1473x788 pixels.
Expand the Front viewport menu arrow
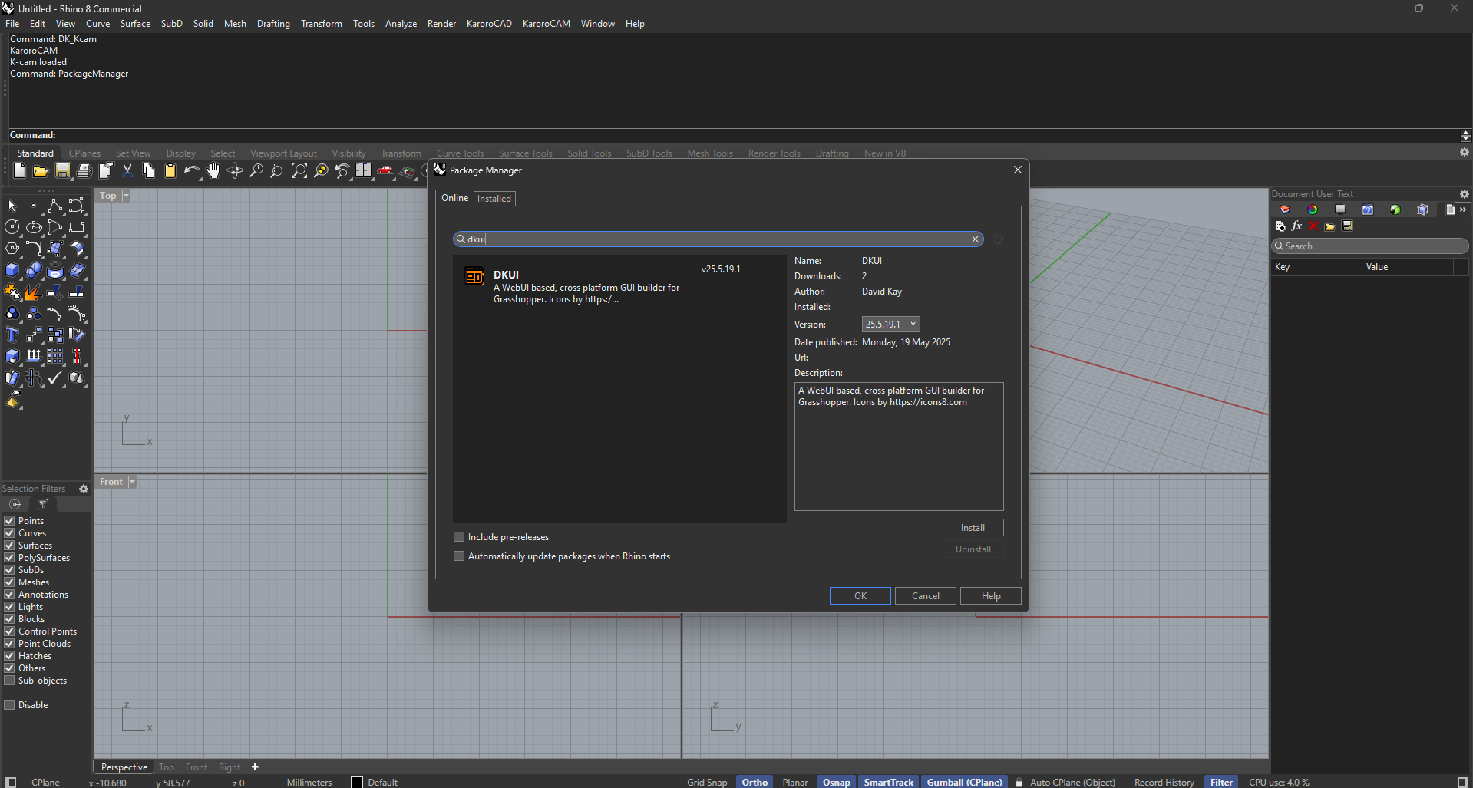pos(132,482)
